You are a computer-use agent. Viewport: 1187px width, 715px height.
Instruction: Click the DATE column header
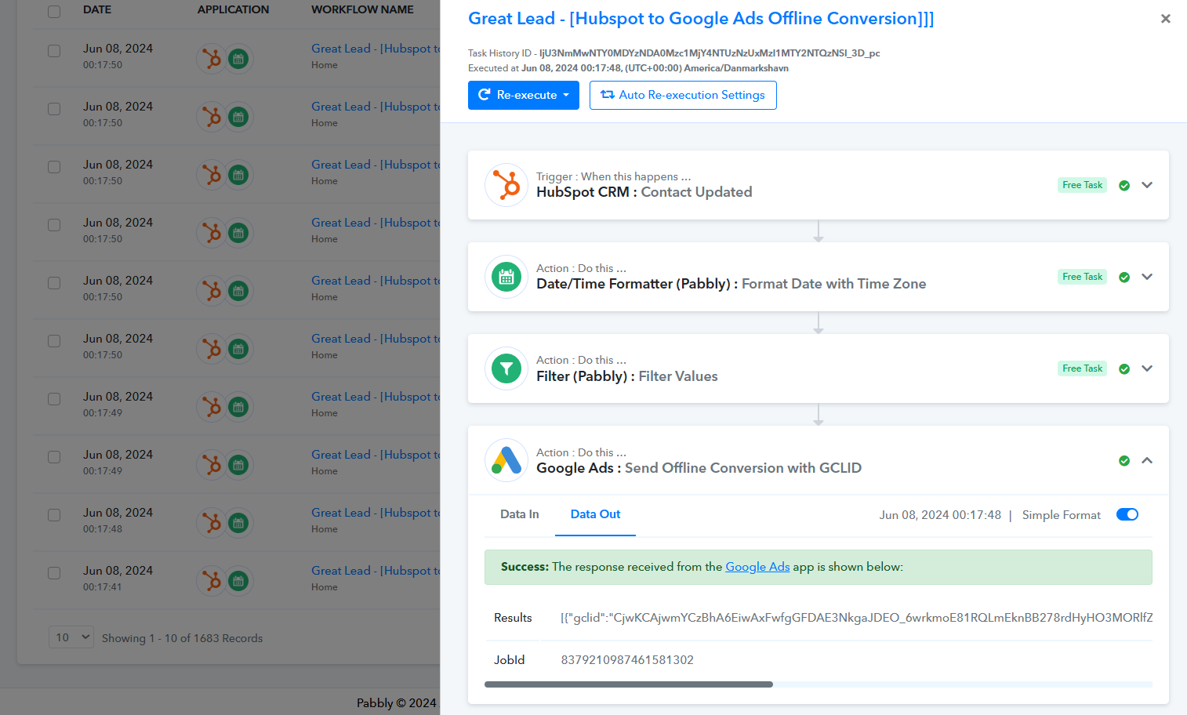pyautogui.click(x=97, y=9)
